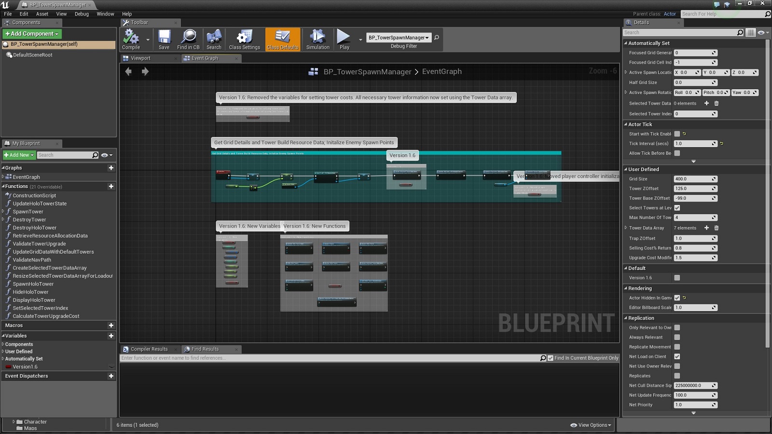Expand the Tower Data Array elements
This screenshot has width=772, height=434.
626,228
